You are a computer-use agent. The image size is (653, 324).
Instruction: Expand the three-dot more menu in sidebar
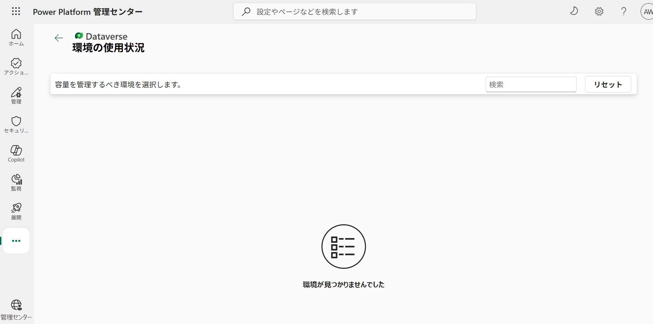point(16,241)
